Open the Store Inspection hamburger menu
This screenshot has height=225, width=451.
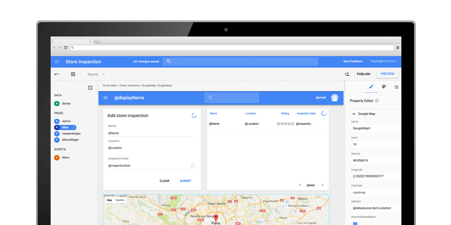(x=57, y=61)
